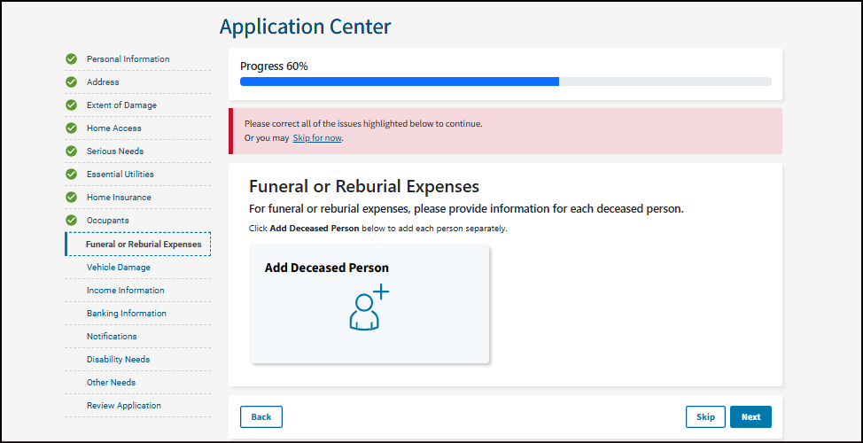863x443 pixels.
Task: Go to Income Information step
Action: point(125,291)
